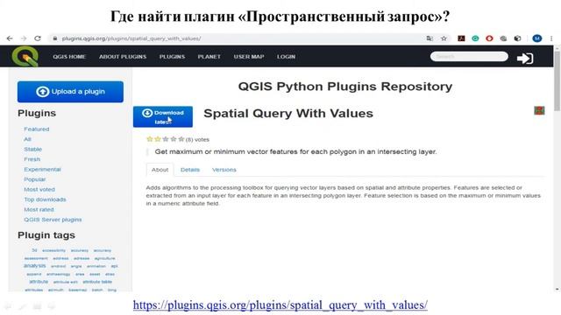Open the All plugins link
Viewport: 561px width, 315px height.
(27, 139)
